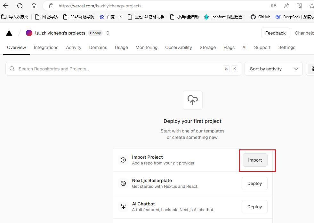
Task: Open the 导入收藏夹 import favorites bookmark
Action: tap(15, 17)
